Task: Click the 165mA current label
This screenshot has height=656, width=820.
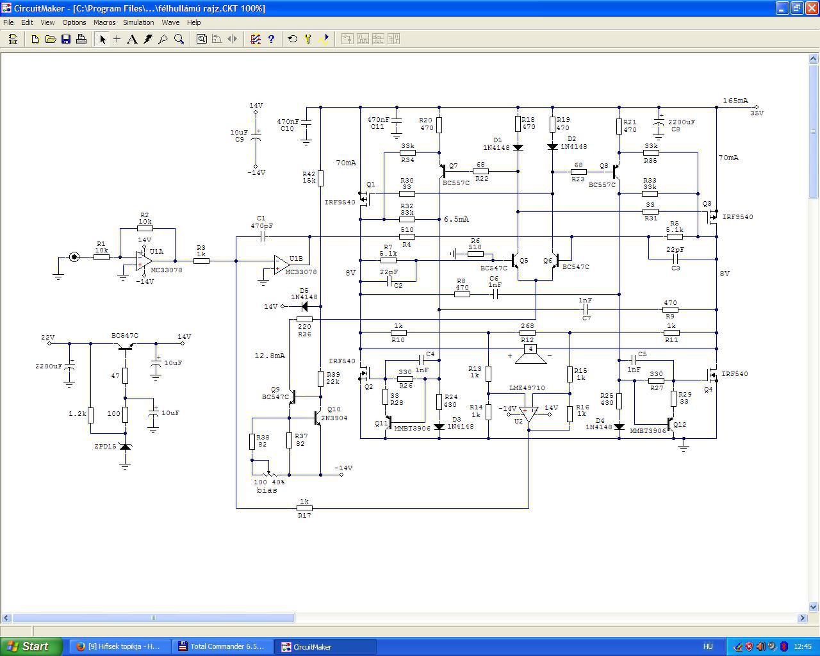Action: (x=735, y=101)
